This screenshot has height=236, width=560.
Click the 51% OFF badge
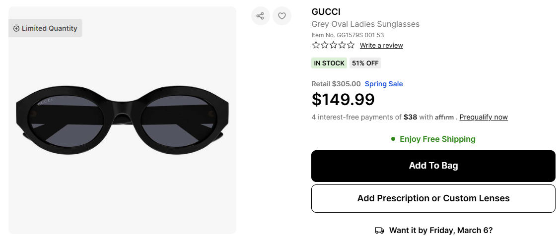[365, 63]
